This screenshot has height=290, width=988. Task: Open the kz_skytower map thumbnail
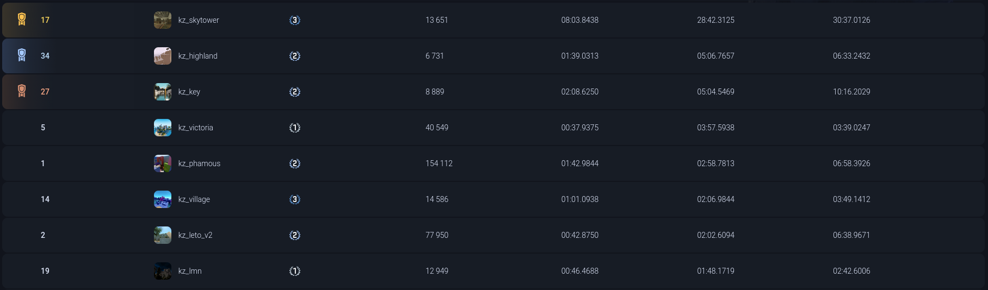tap(163, 20)
